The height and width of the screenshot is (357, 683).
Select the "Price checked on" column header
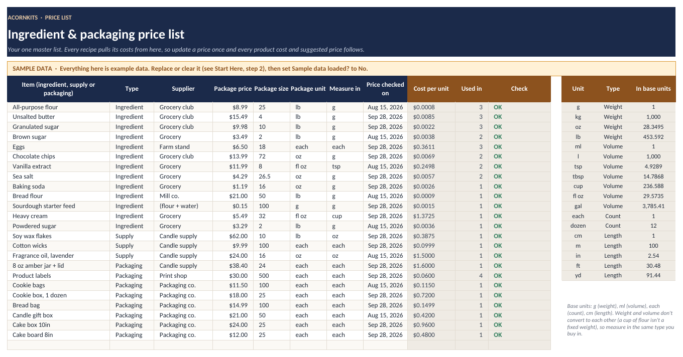[385, 89]
